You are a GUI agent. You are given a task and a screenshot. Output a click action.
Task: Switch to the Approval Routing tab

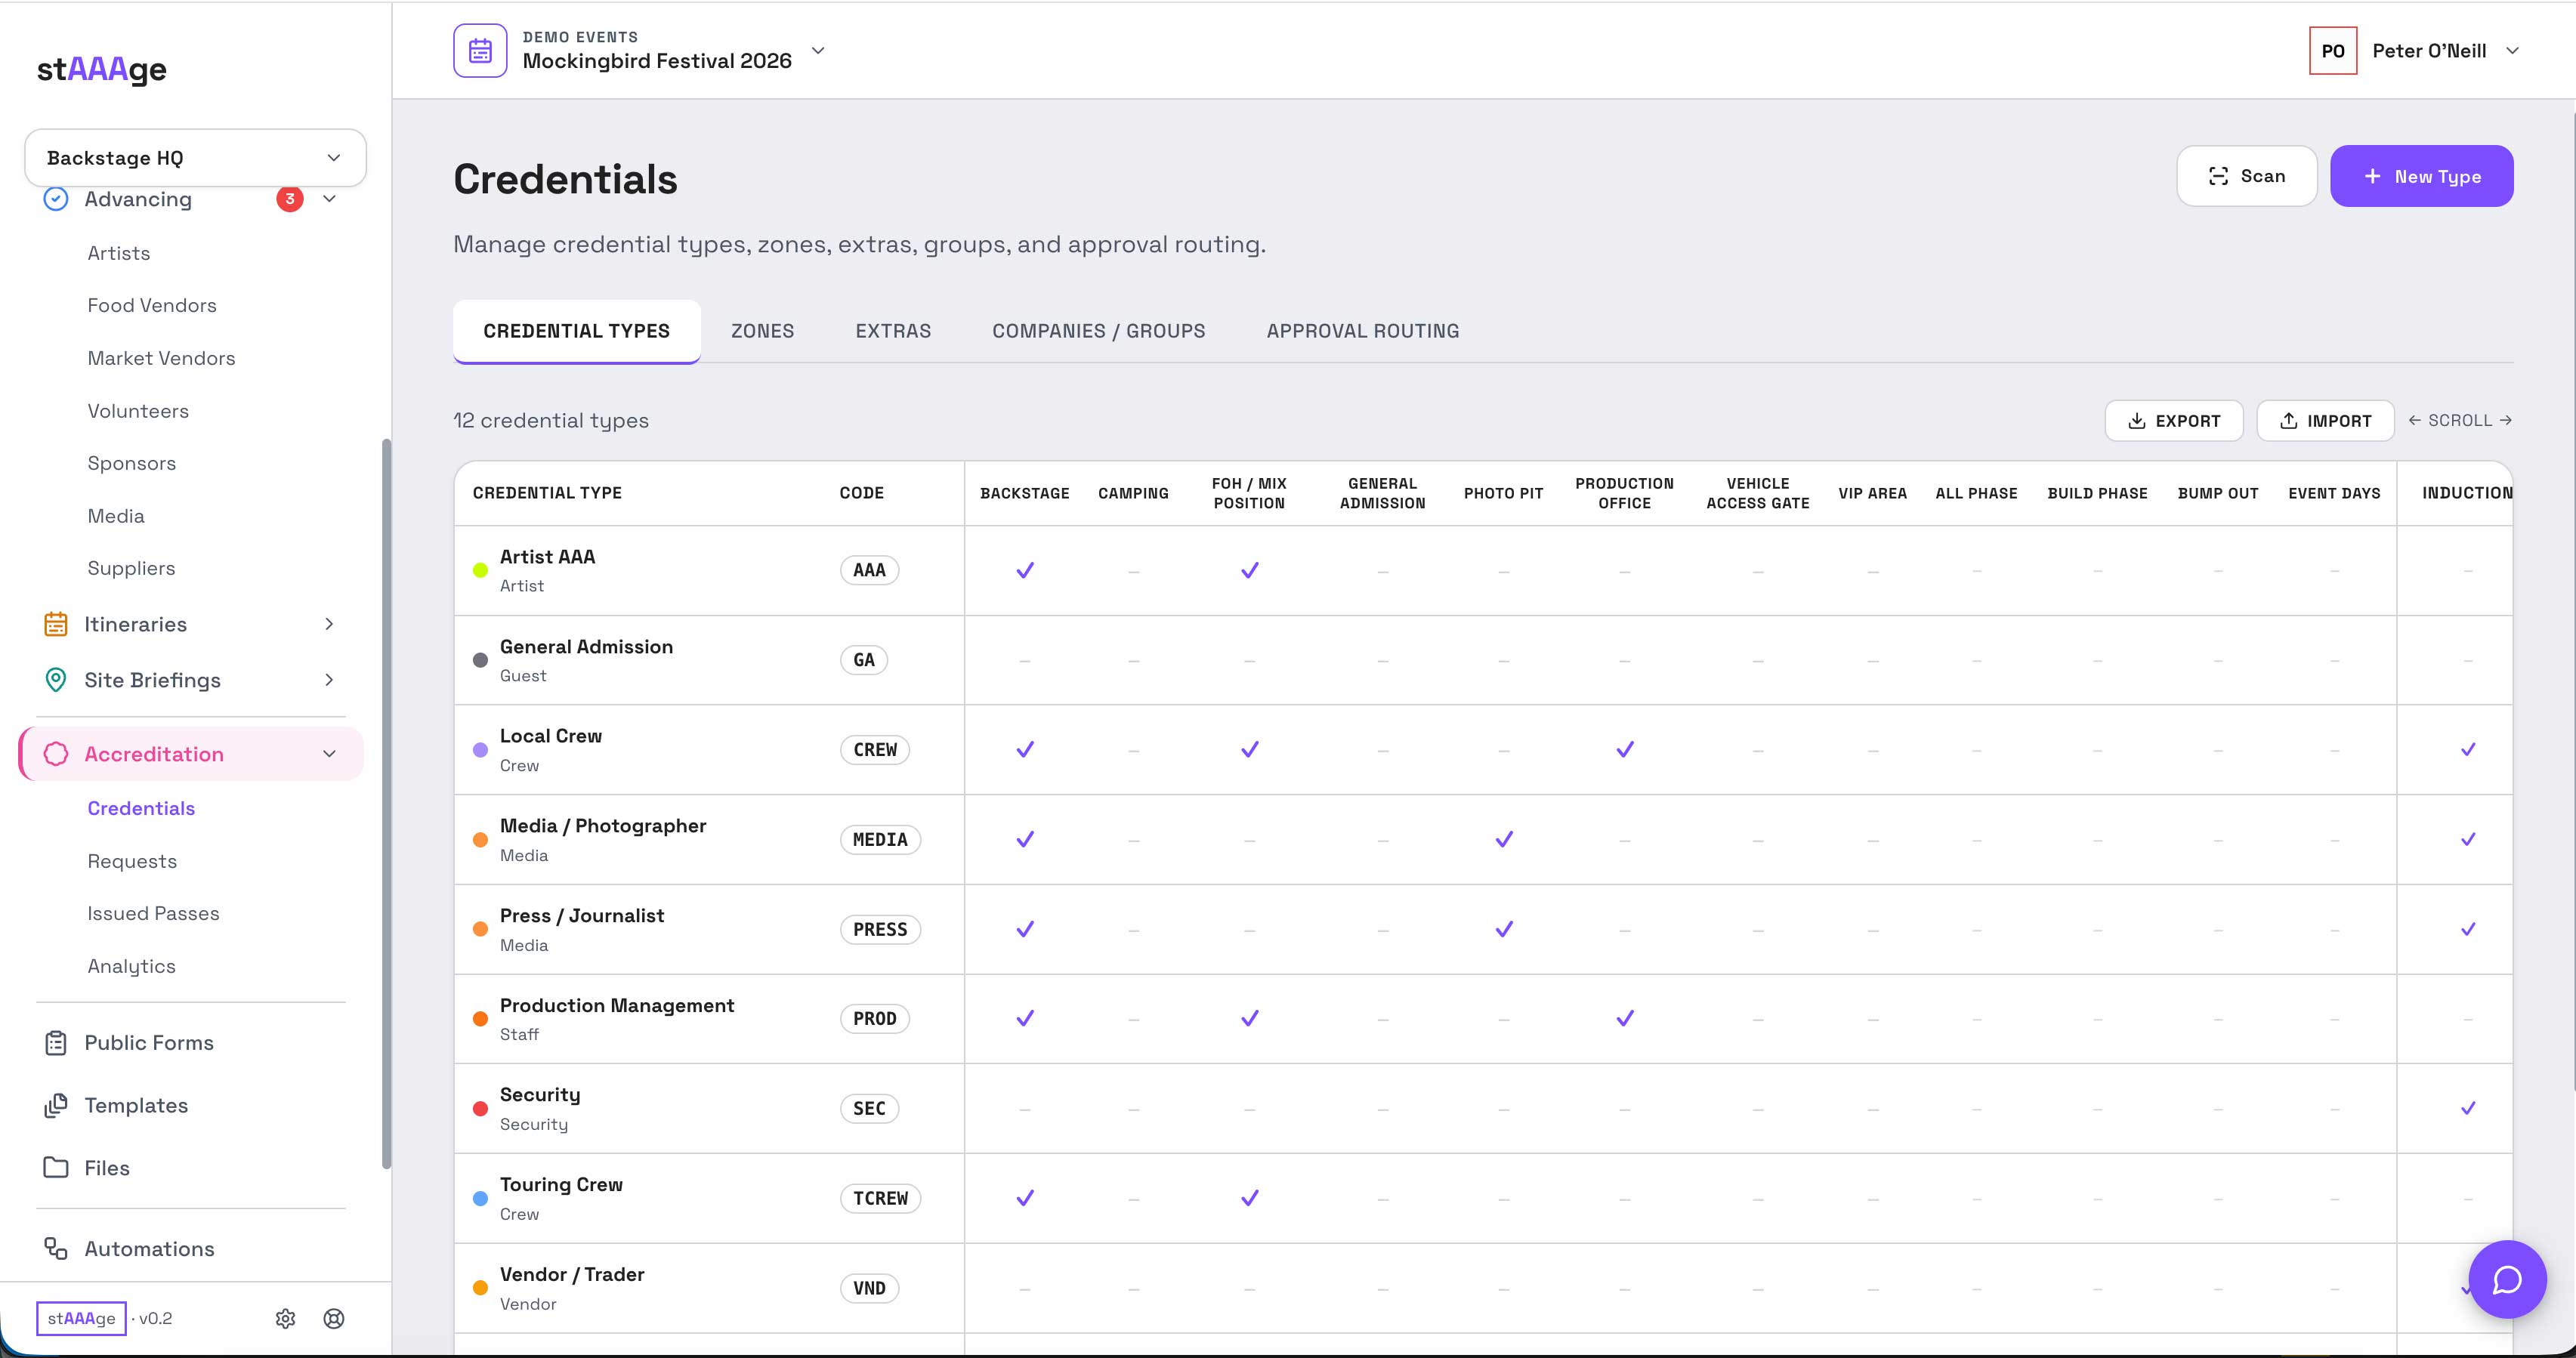(1362, 331)
